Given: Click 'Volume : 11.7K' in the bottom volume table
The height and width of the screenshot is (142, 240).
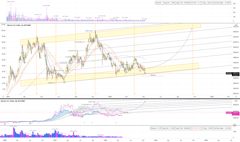Looking at the screenshot, I should [x=156, y=128].
